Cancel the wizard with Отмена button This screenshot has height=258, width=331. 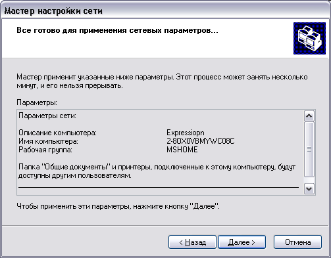coord(297,242)
